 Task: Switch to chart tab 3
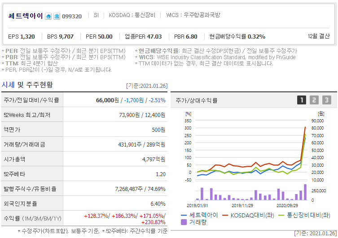click(x=327, y=100)
